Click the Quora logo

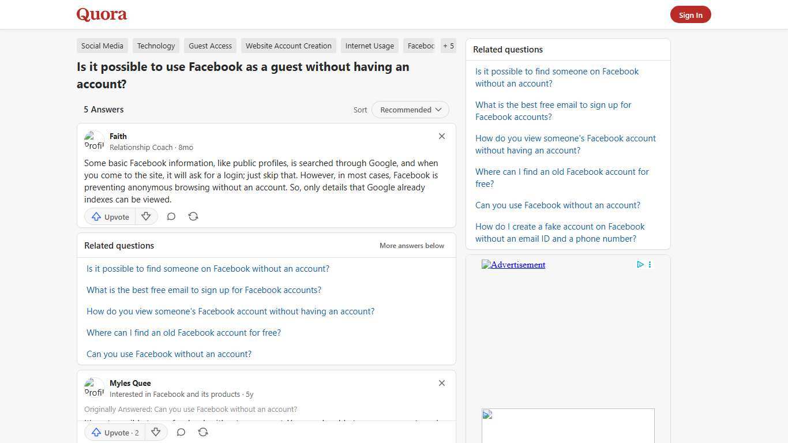(x=101, y=14)
